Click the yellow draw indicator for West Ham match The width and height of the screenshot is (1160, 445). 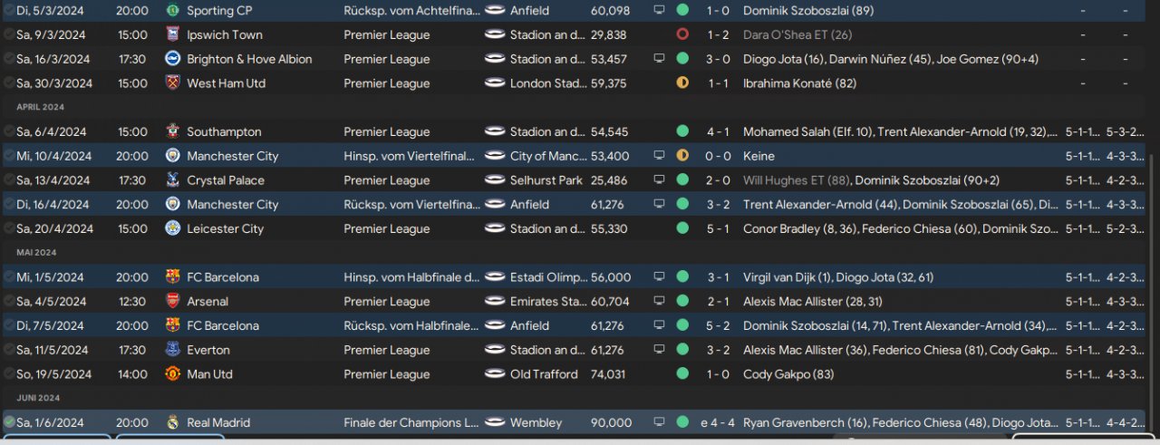682,83
